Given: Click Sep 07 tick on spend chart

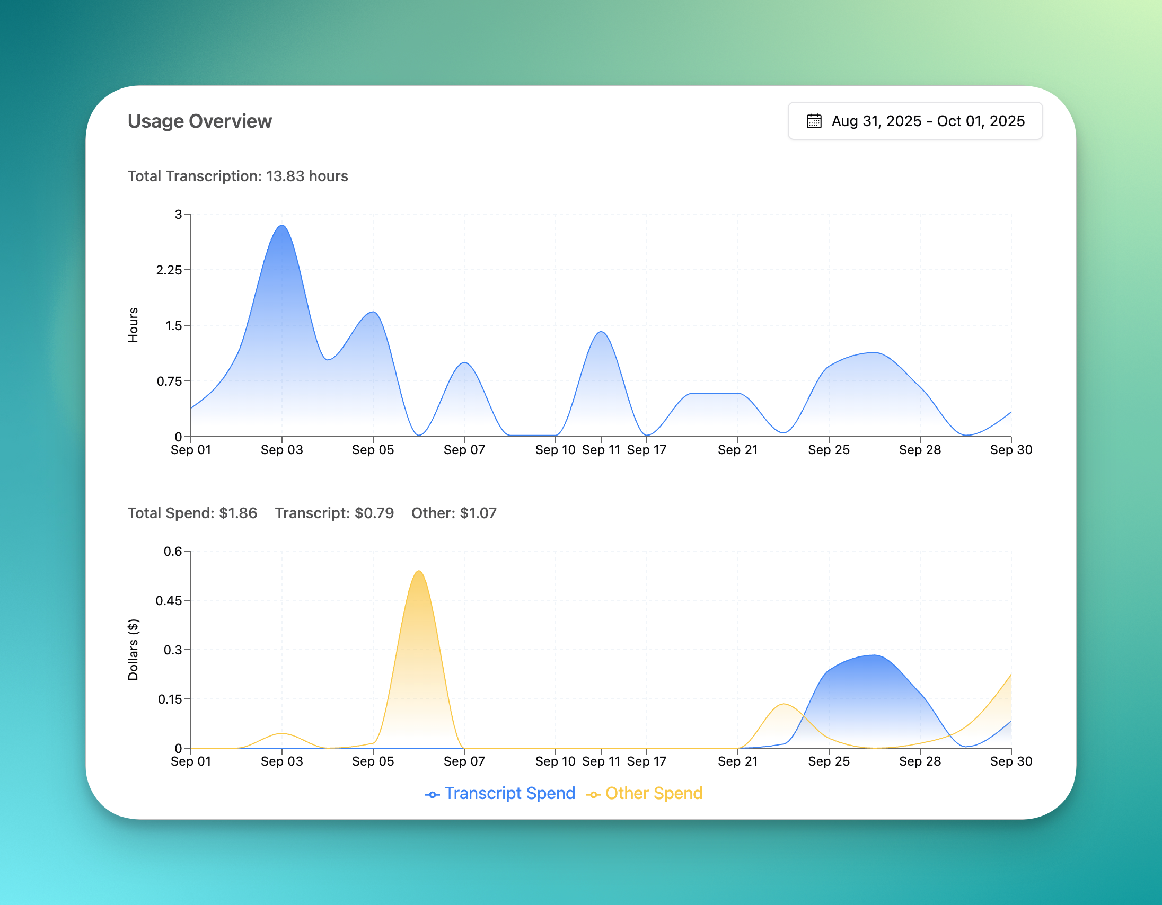Looking at the screenshot, I should pyautogui.click(x=464, y=761).
